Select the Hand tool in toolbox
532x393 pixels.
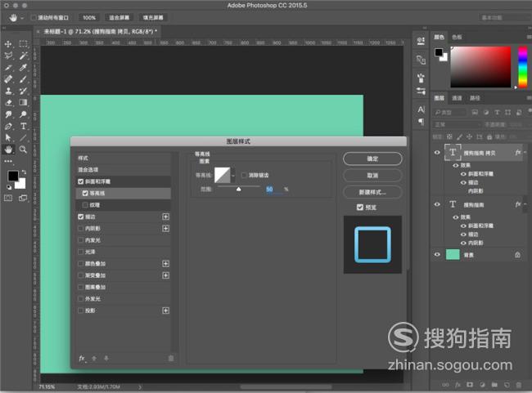pos(8,150)
